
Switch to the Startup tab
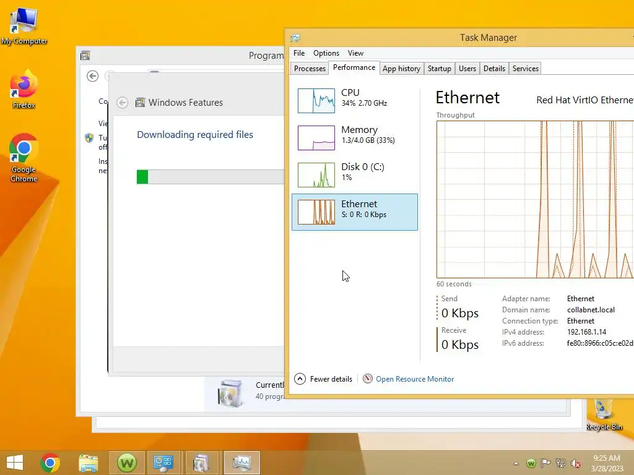(x=440, y=69)
